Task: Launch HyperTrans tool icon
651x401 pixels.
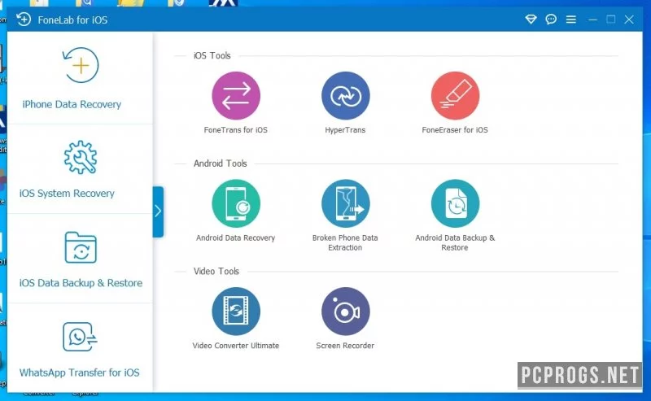Action: (x=345, y=96)
